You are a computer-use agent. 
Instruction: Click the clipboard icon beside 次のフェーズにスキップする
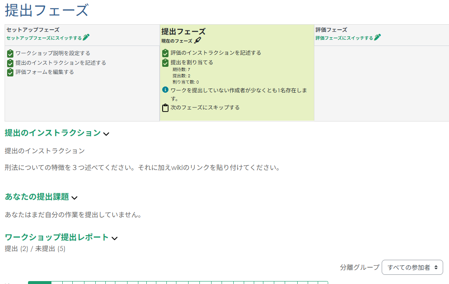166,107
